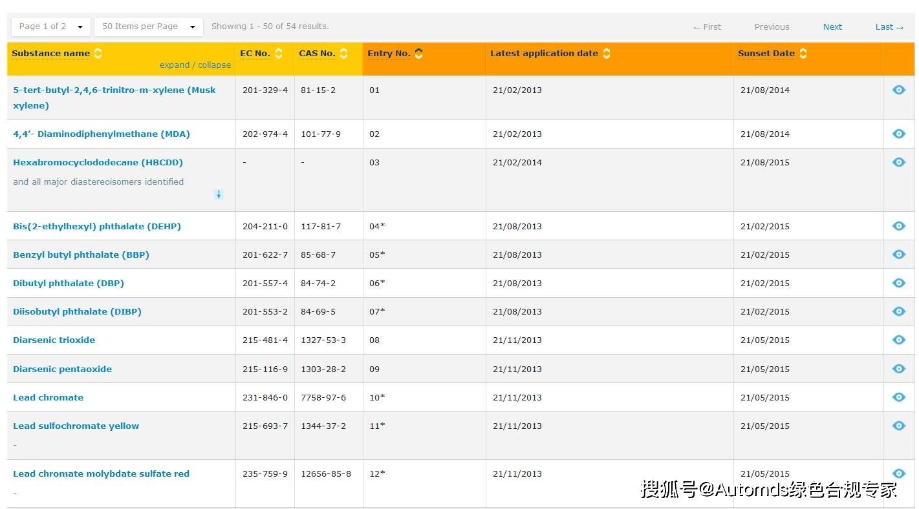Screen dimensions: 919x509
Task: Click the eye icon for MDA row
Action: pyautogui.click(x=898, y=134)
